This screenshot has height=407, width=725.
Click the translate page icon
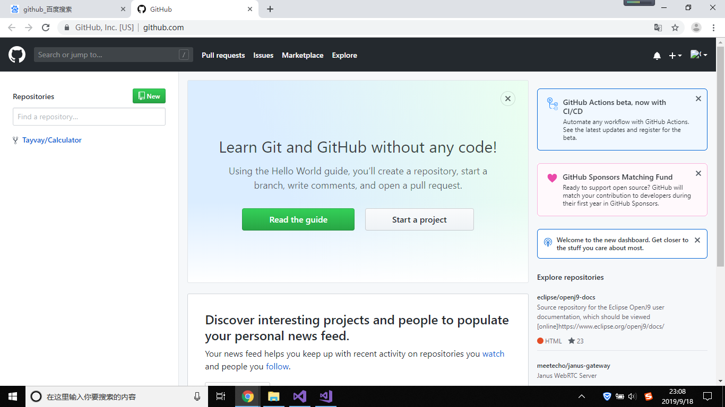(658, 28)
